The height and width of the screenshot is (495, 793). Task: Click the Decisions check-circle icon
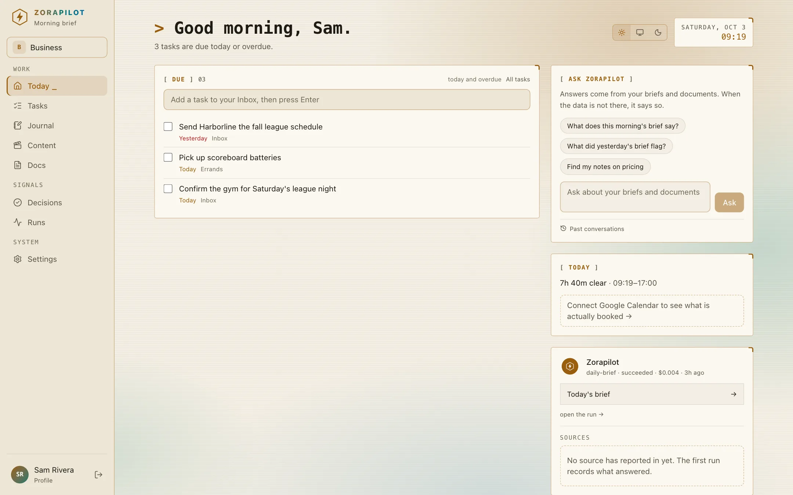coord(18,202)
